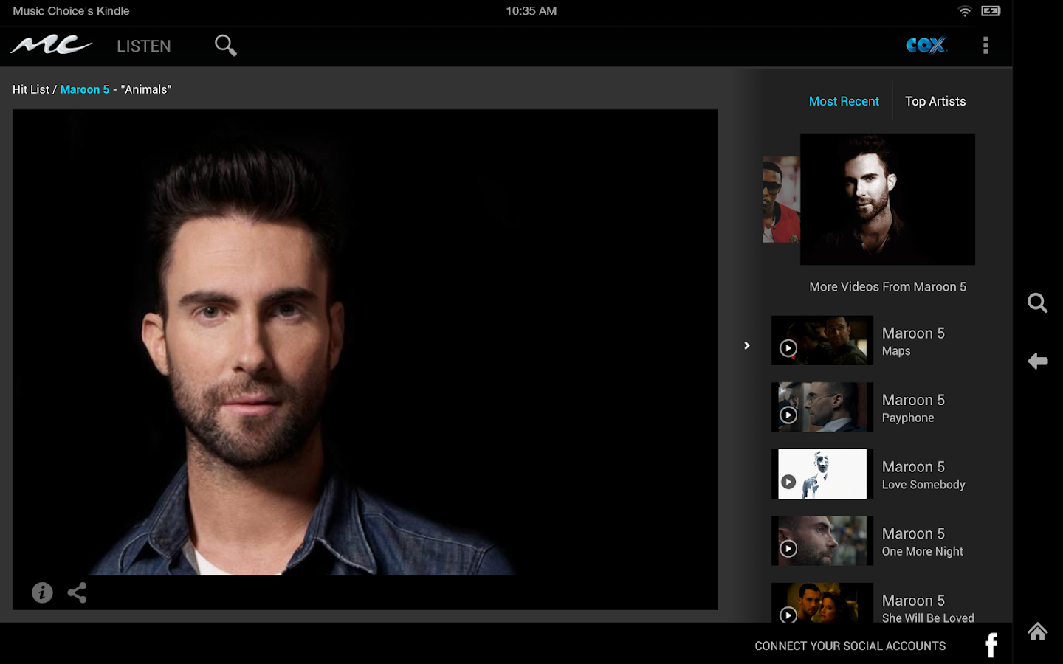The height and width of the screenshot is (664, 1063).
Task: Select the One More Night title
Action: point(923,552)
